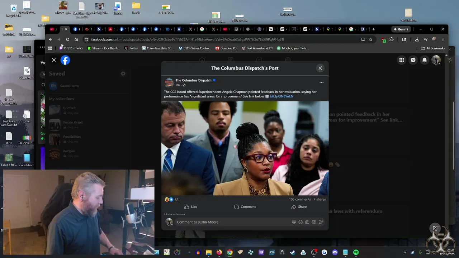Screen dimensions: 459x258
Task: Click the Chrome address bar URL
Action: 188,39
